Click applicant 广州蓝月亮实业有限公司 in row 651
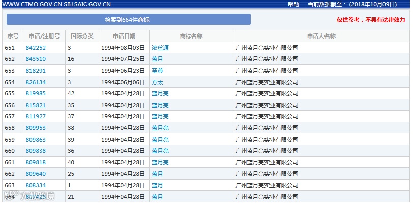The width and height of the screenshot is (413, 204). 267,48
